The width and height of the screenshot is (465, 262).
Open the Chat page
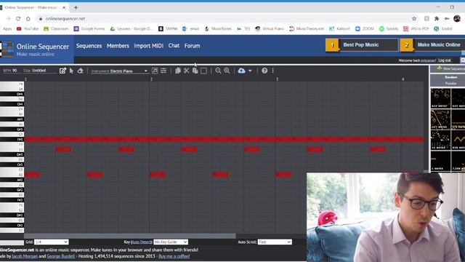coord(174,46)
